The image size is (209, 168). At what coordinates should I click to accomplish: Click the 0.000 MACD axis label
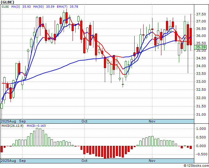[x=201, y=146]
